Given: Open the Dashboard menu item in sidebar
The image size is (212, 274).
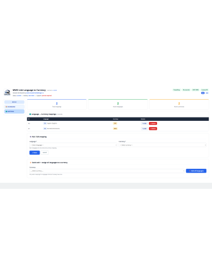Looking at the screenshot, I should click(14, 107).
